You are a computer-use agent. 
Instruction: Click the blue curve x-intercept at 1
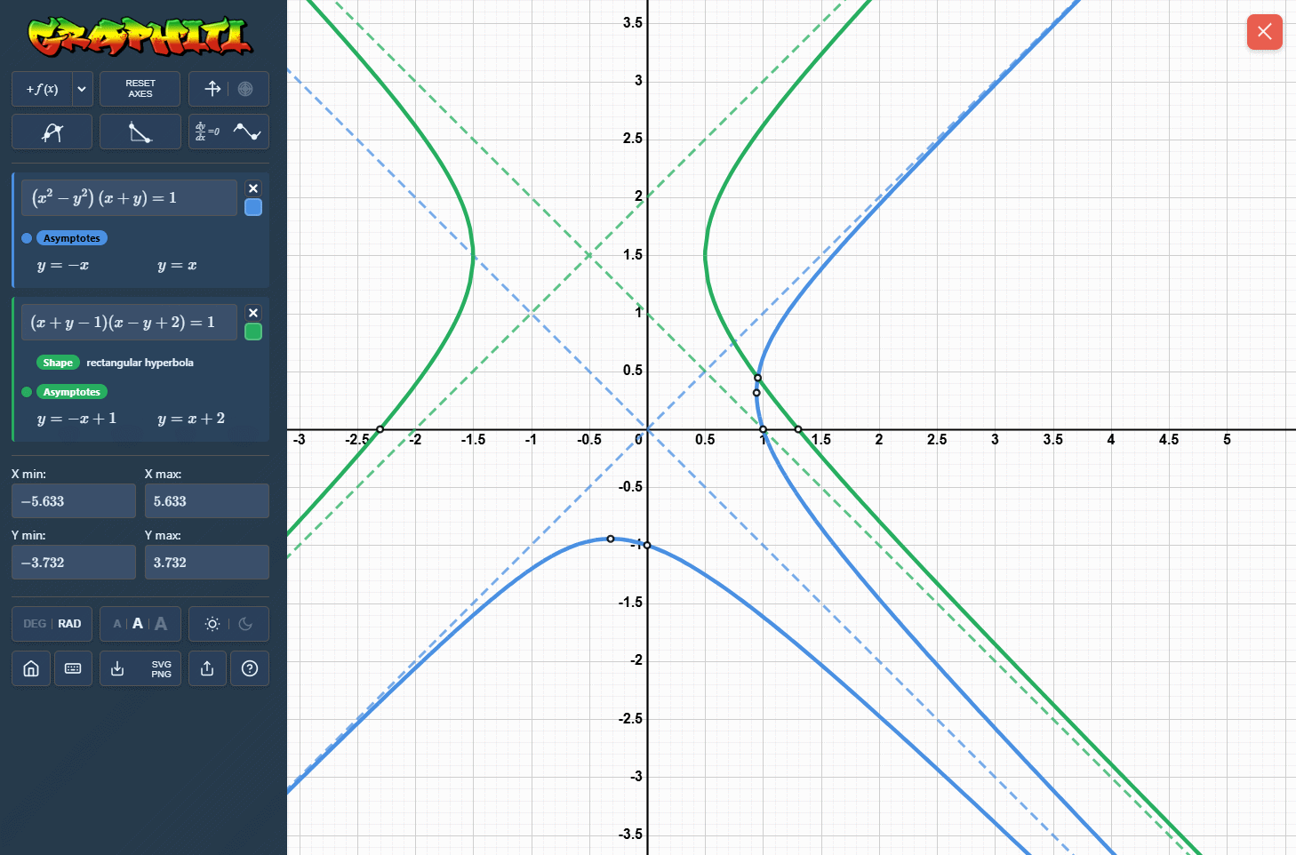coord(764,429)
